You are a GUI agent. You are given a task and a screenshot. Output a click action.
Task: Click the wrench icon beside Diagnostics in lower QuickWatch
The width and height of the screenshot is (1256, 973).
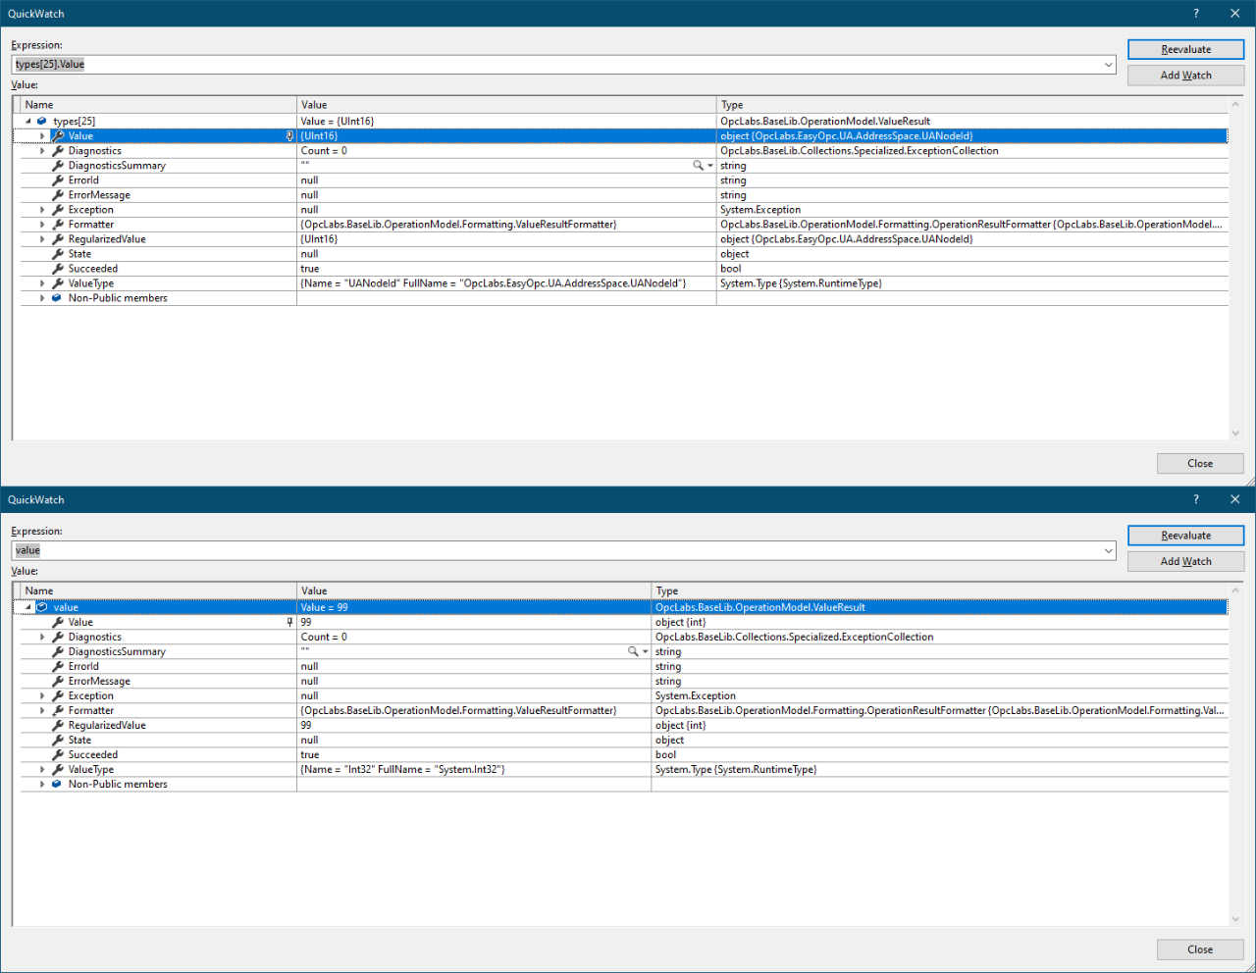[58, 637]
